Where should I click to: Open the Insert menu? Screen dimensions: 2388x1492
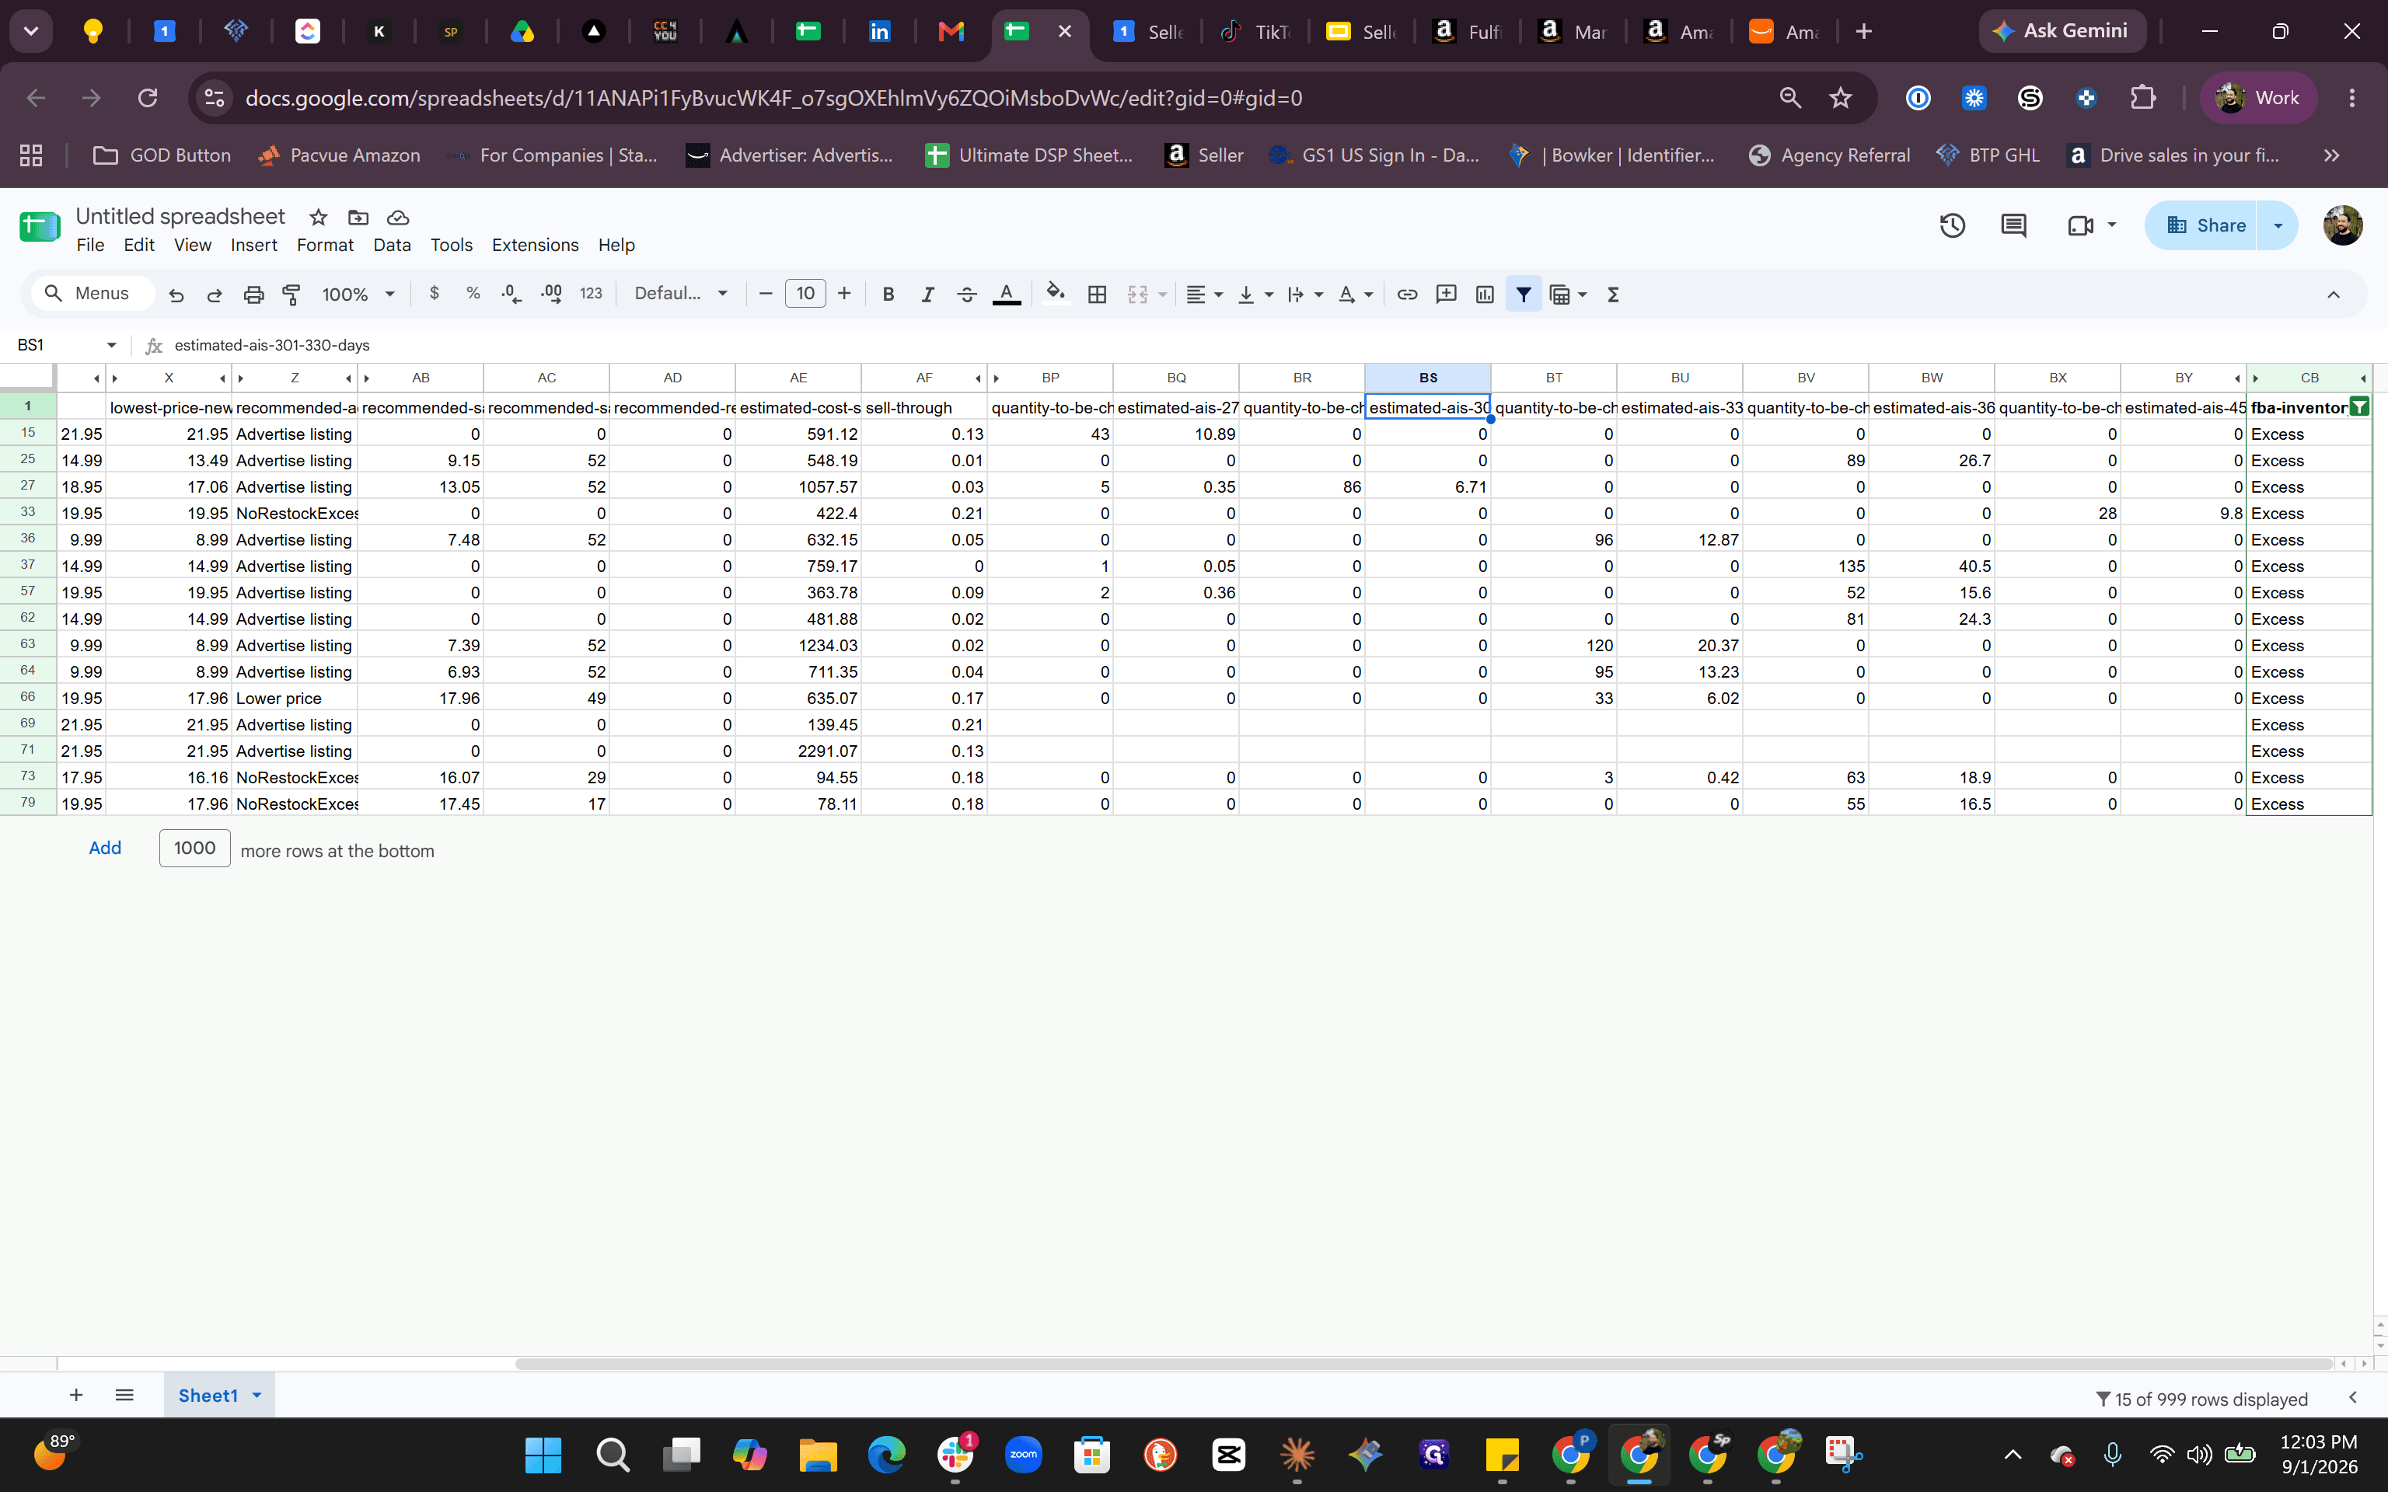pyautogui.click(x=253, y=245)
